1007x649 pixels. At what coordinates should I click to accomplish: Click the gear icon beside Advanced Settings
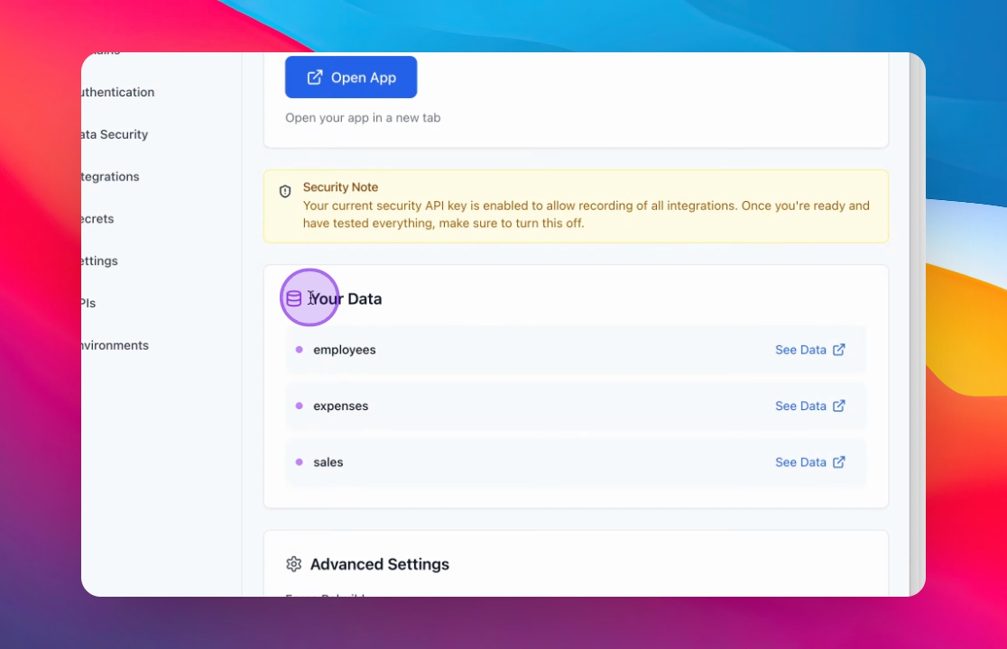coord(293,563)
